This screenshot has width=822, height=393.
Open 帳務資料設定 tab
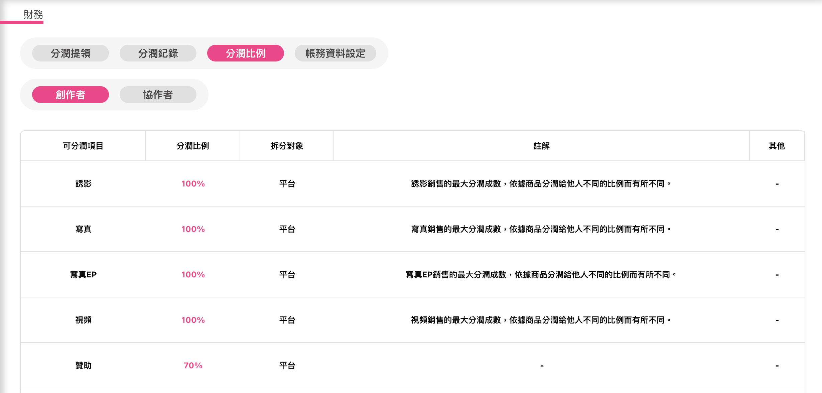coord(335,53)
